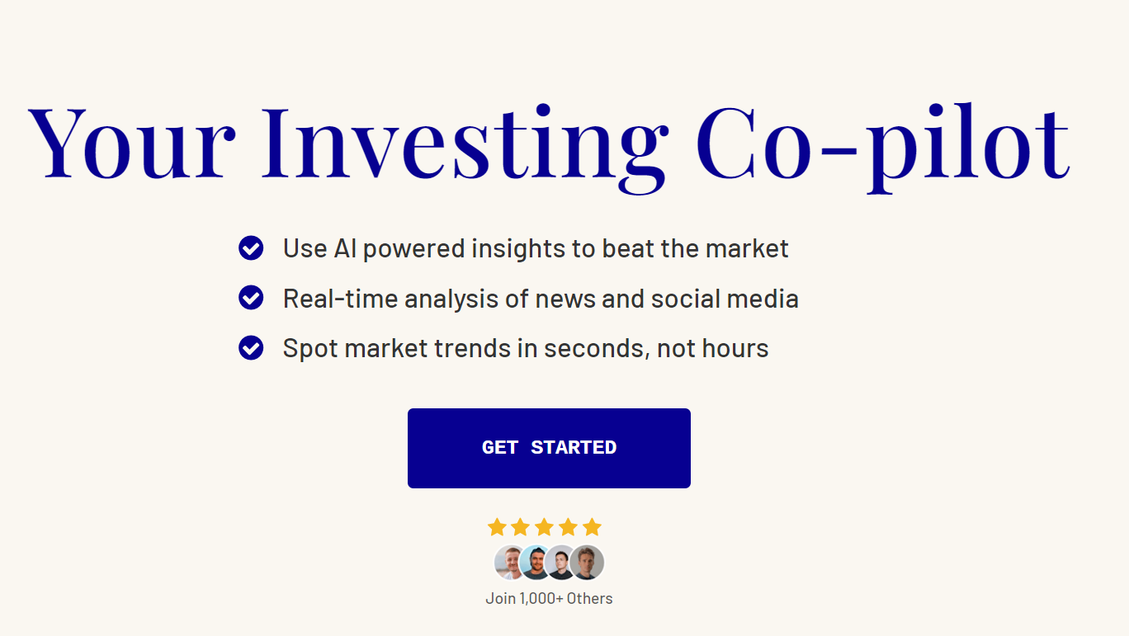
Task: Click the word 'Investing' in the headline
Action: point(464,142)
